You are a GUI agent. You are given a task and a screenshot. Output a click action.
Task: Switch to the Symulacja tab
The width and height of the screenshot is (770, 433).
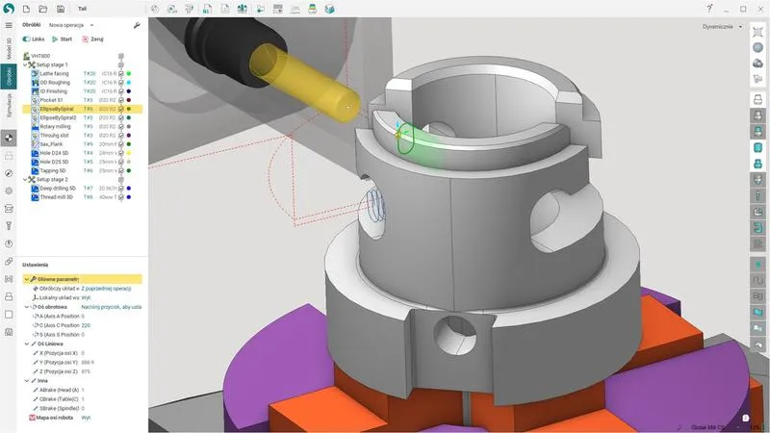[x=9, y=105]
